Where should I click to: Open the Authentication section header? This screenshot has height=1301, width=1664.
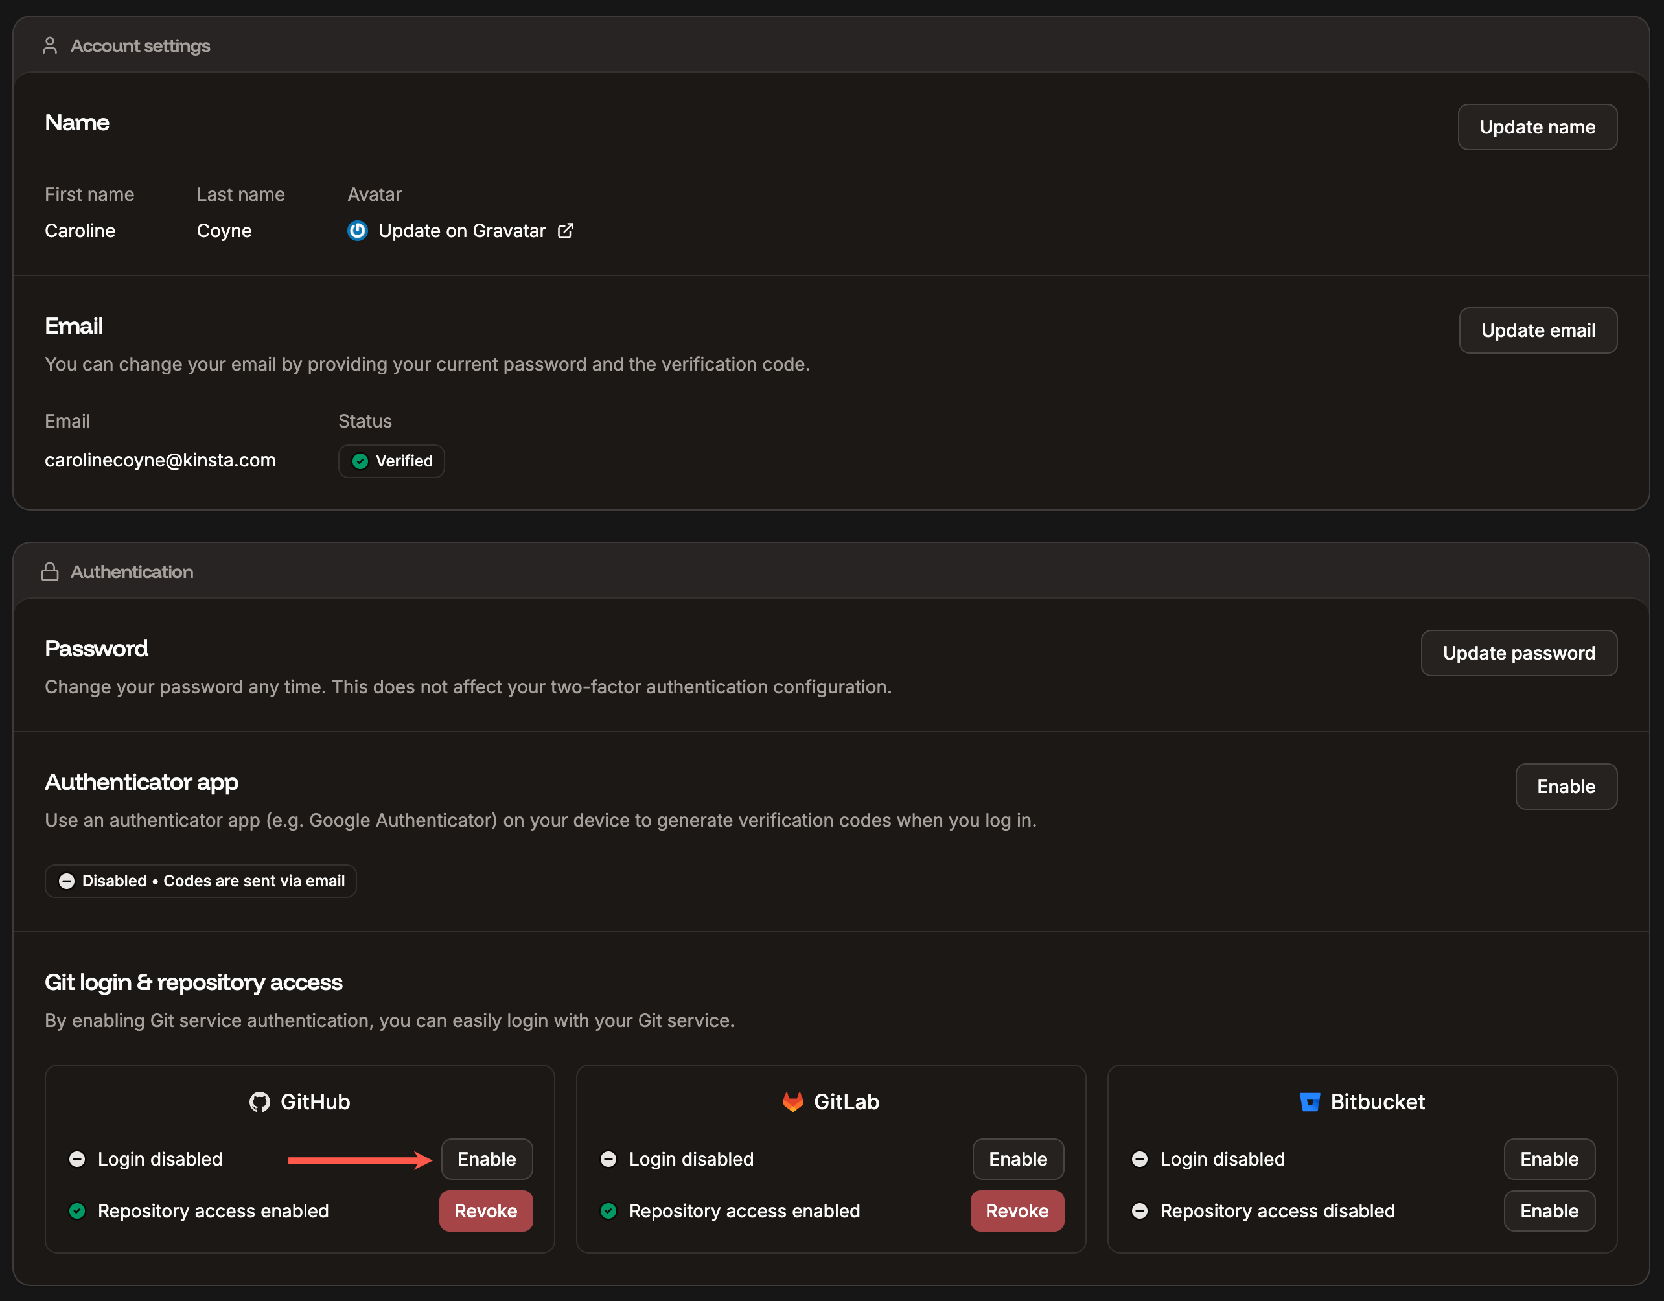[x=132, y=571]
